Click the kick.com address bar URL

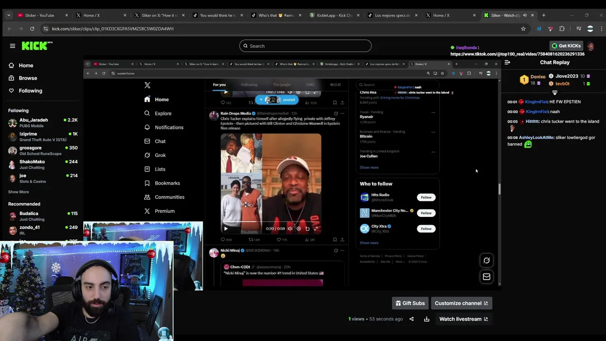[x=113, y=29]
